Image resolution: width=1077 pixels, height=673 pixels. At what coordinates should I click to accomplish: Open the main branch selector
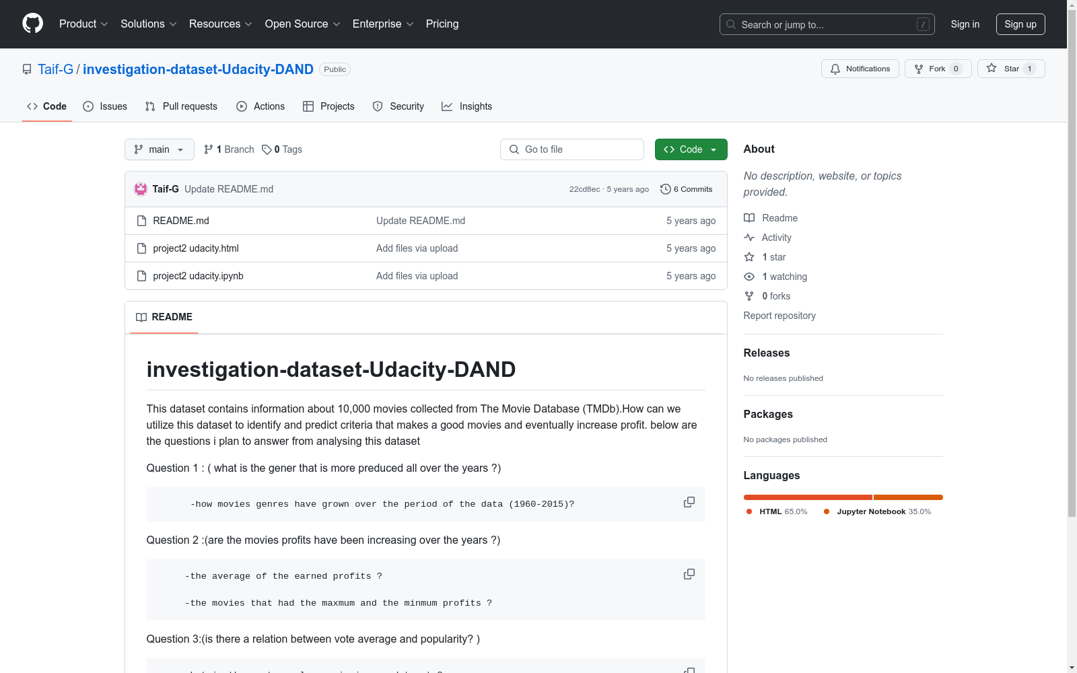pos(160,149)
